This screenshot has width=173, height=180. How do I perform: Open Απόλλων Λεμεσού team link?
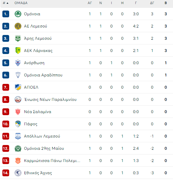42,136
